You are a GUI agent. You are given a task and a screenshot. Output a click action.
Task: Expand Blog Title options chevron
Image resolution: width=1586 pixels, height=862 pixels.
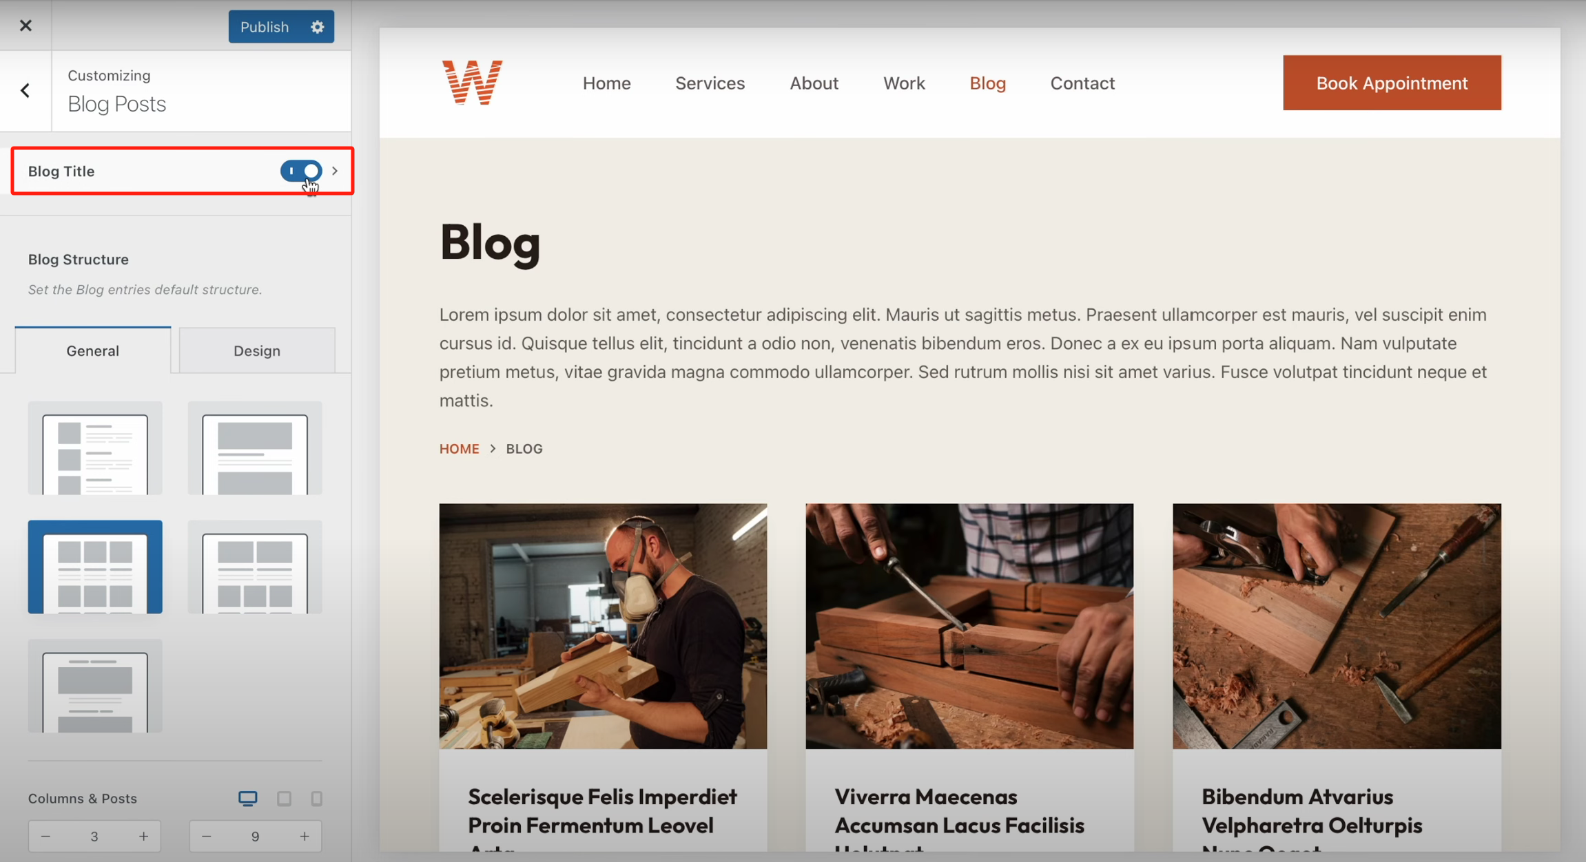click(x=335, y=171)
